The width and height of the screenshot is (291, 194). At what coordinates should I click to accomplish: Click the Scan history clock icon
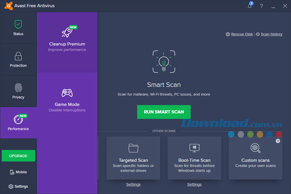(258, 34)
